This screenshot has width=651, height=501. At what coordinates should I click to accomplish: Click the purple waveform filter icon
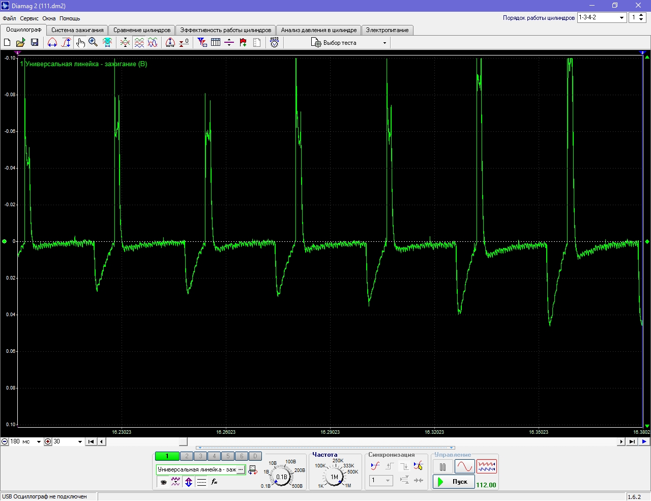(x=176, y=482)
